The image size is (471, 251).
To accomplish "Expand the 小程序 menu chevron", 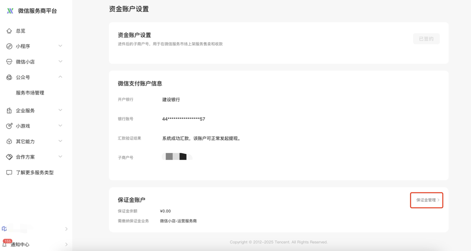I will [x=60, y=46].
